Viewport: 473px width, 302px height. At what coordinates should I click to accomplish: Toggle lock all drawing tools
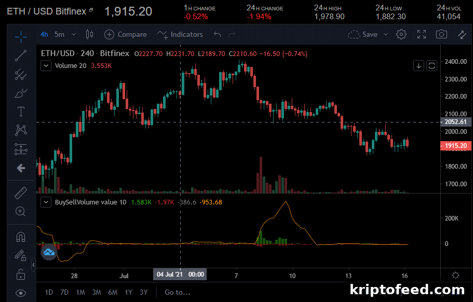click(x=21, y=274)
